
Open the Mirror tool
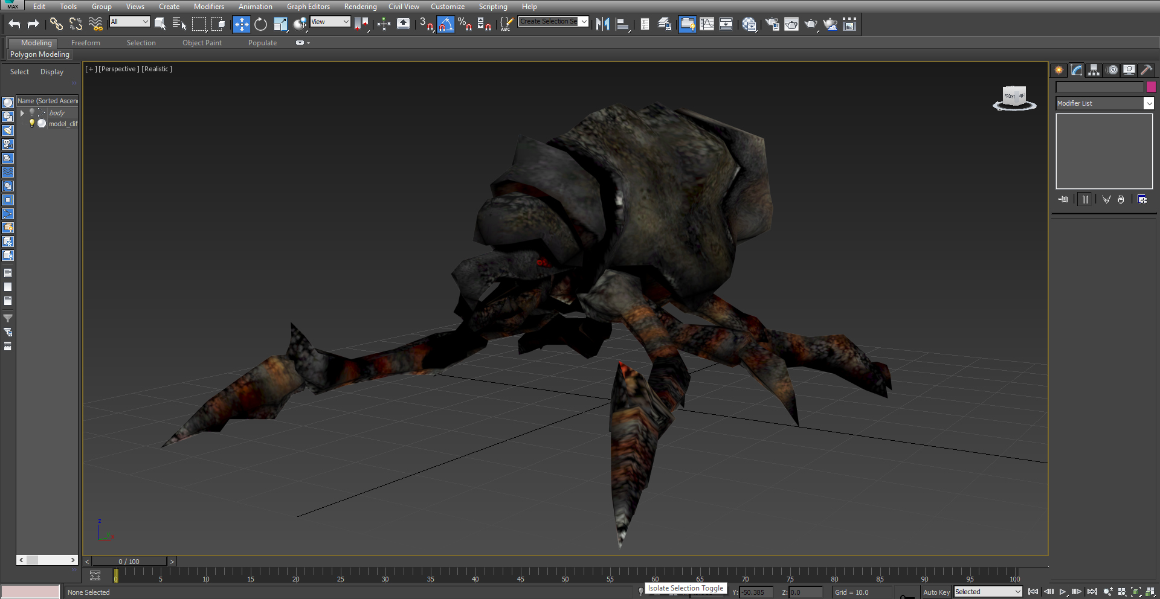(x=602, y=24)
